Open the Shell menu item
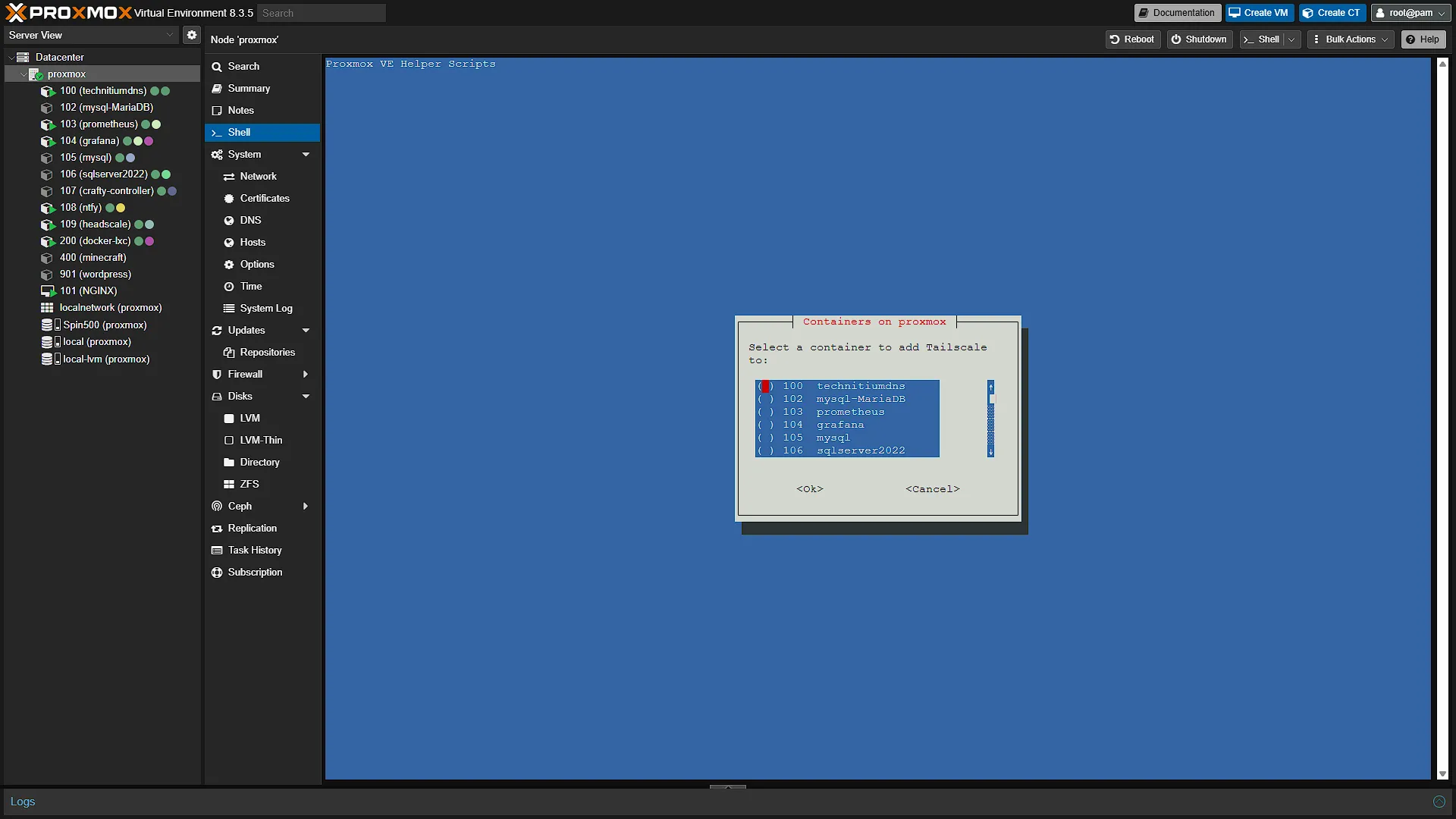1456x819 pixels. [x=262, y=133]
